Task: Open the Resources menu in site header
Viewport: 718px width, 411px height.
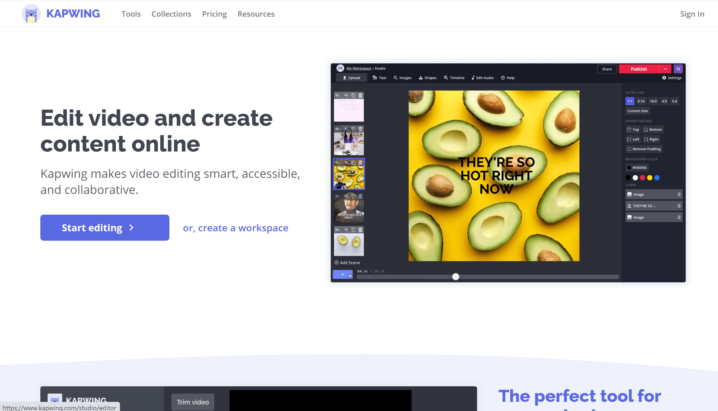Action: pyautogui.click(x=256, y=14)
